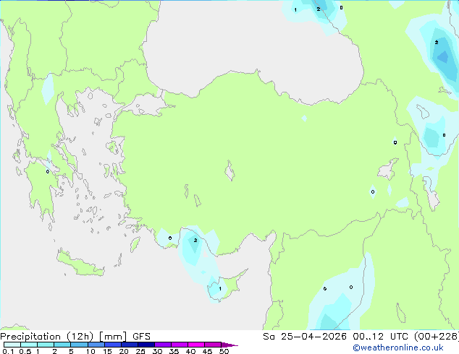The width and height of the screenshot is (459, 354).
Task: Click the '0.5' legend scale label
Action: tap(25, 351)
